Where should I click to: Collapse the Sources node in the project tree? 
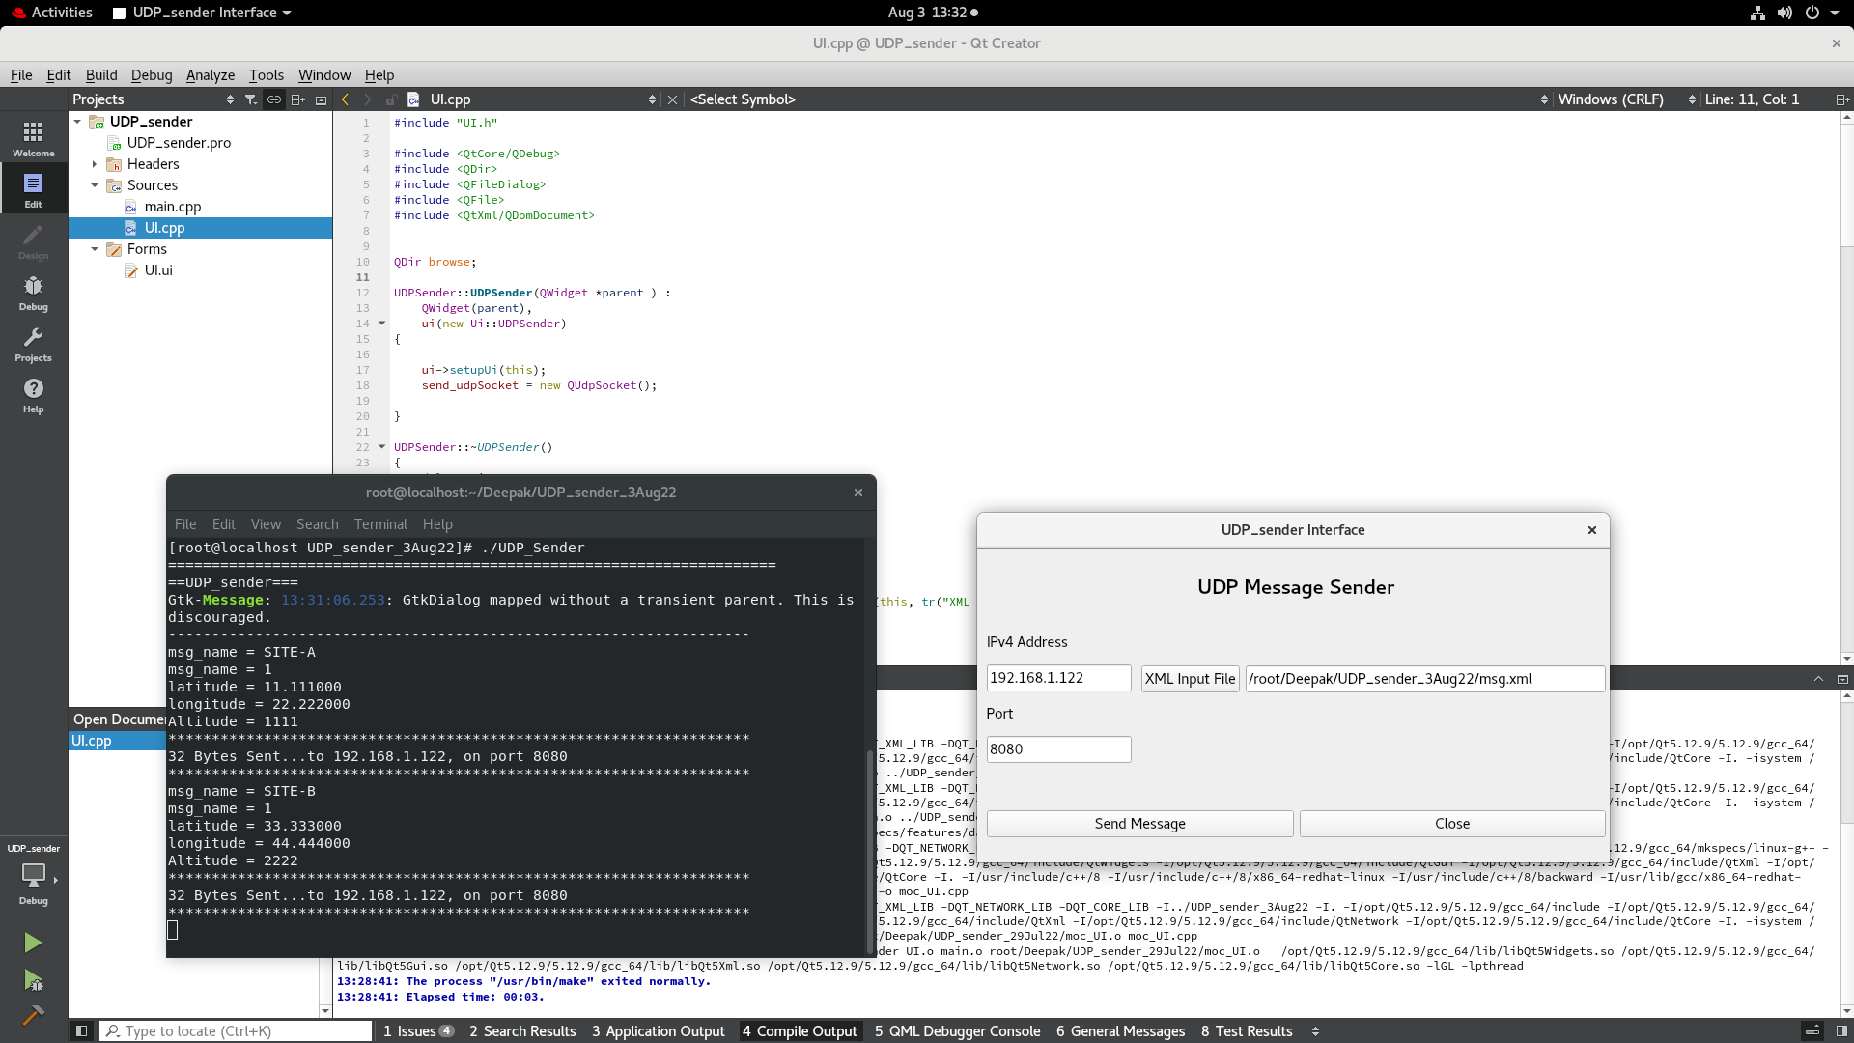pyautogui.click(x=94, y=185)
